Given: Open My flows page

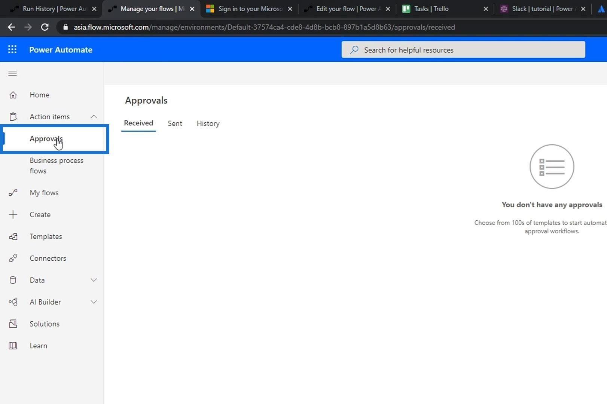Looking at the screenshot, I should (44, 193).
